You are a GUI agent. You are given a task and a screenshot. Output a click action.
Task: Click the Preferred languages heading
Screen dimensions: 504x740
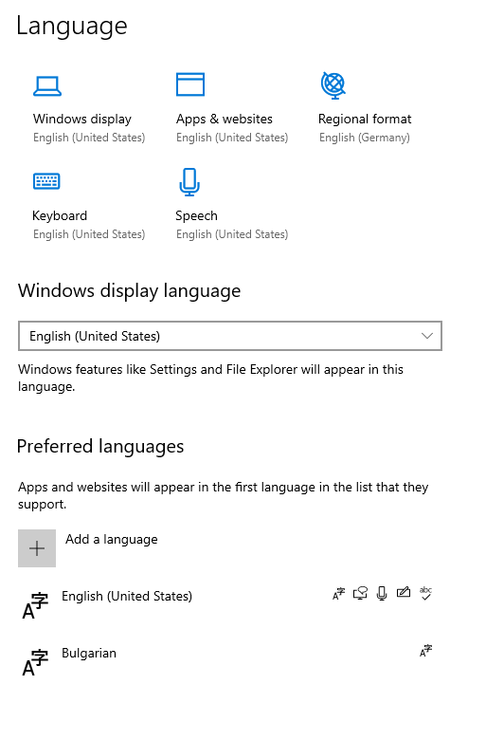pos(100,447)
